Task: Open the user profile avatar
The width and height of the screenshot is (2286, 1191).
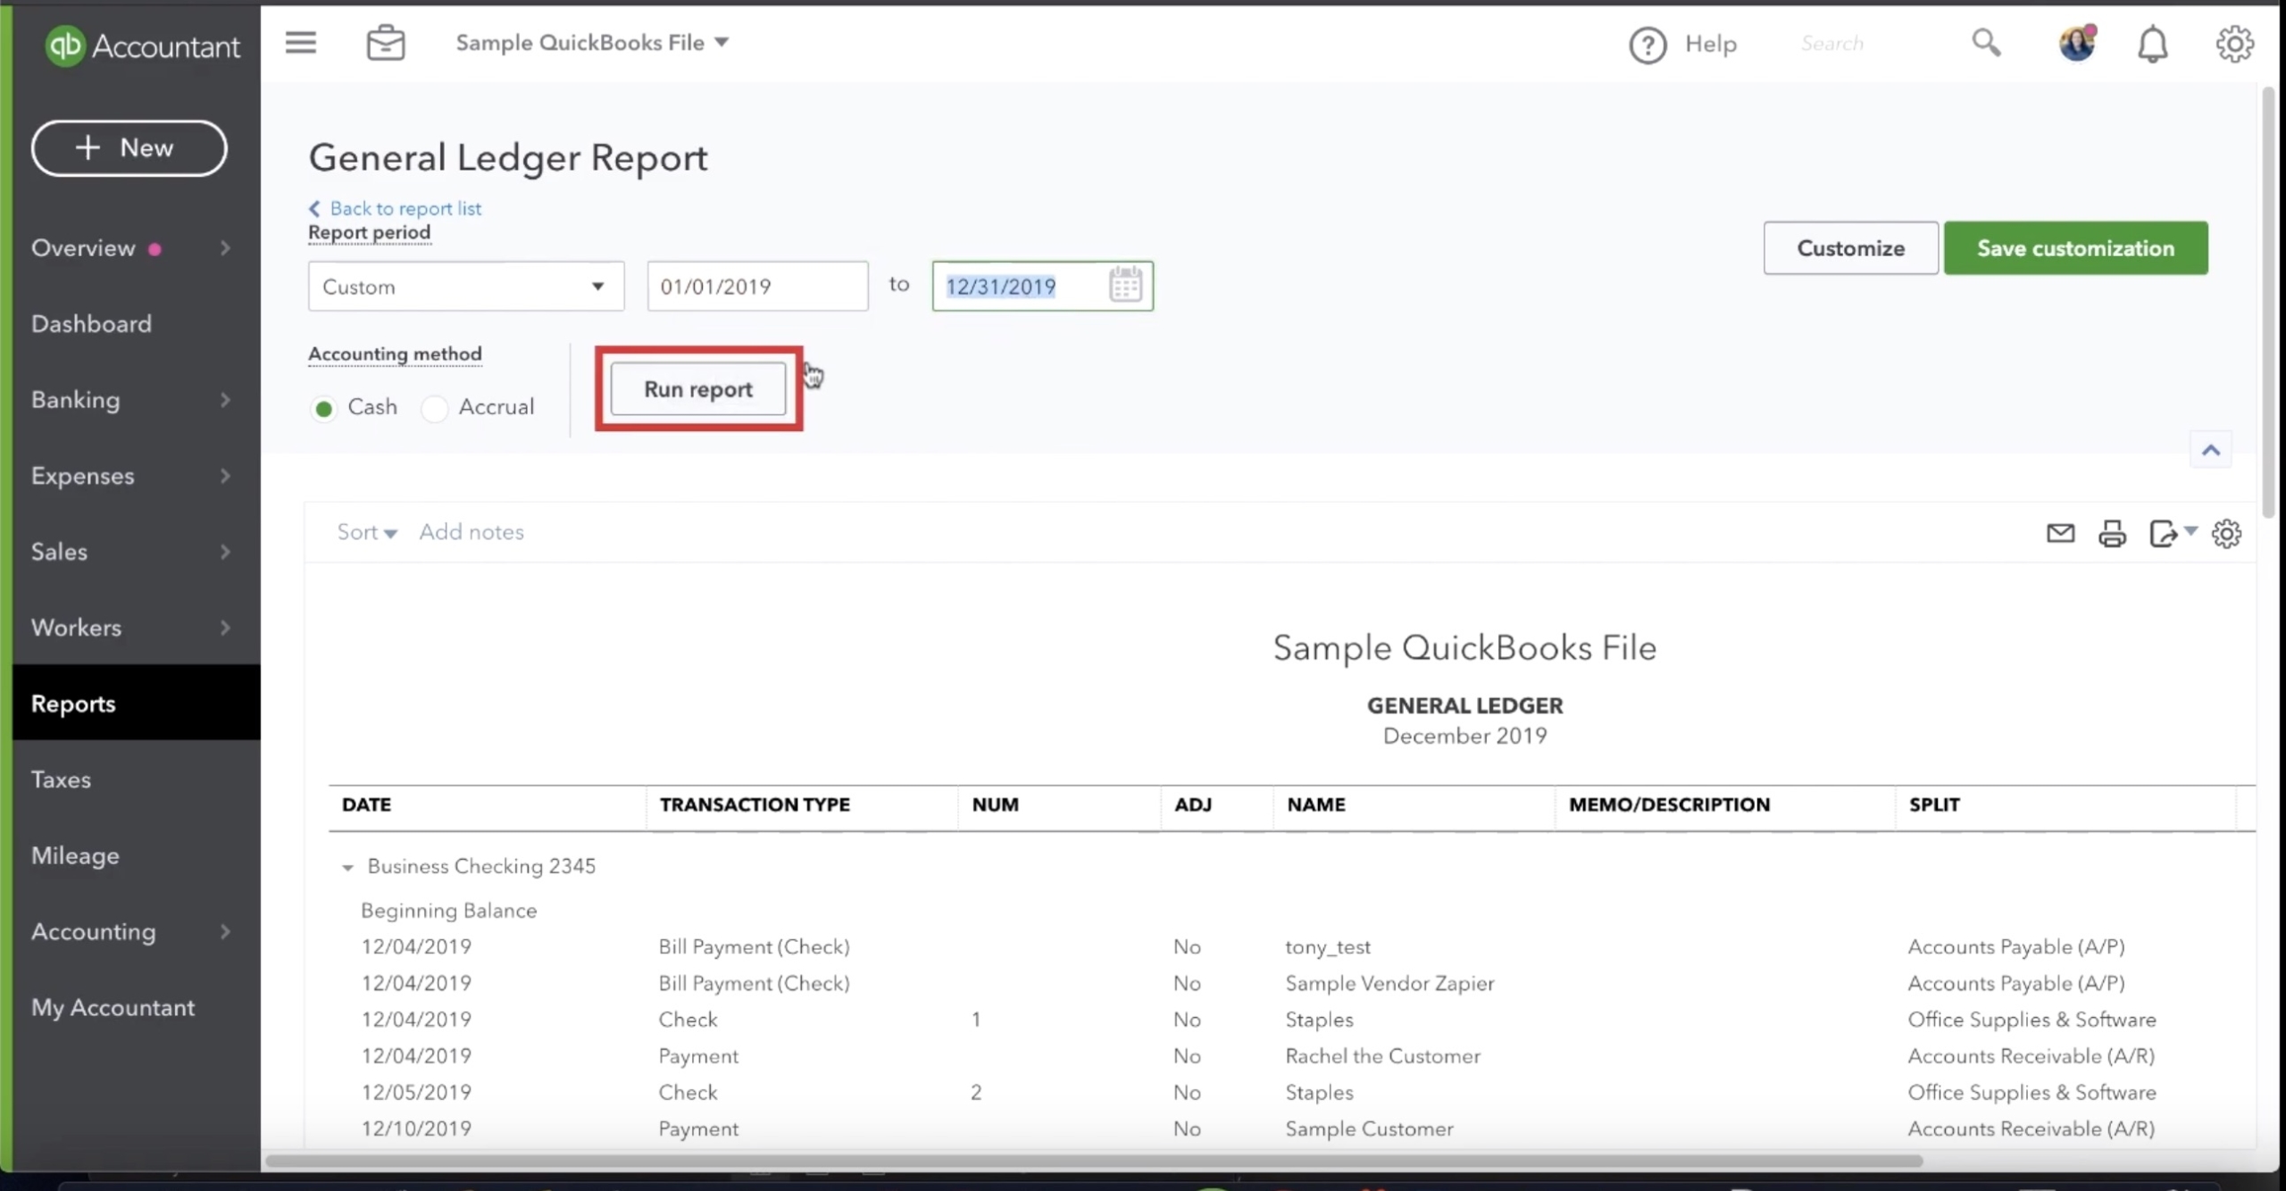Action: click(x=2077, y=43)
